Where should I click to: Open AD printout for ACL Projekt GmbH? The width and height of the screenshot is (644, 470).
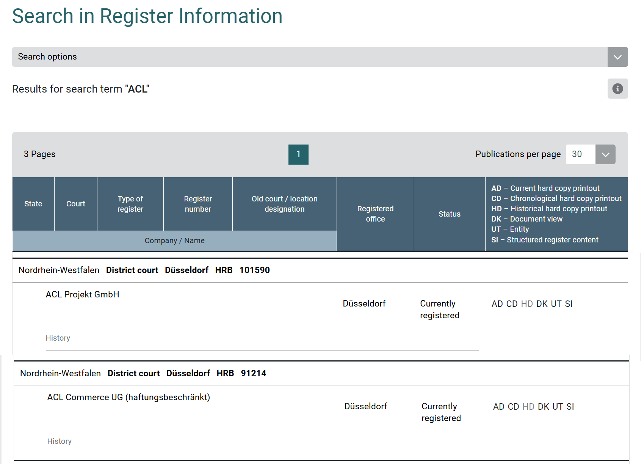click(497, 304)
